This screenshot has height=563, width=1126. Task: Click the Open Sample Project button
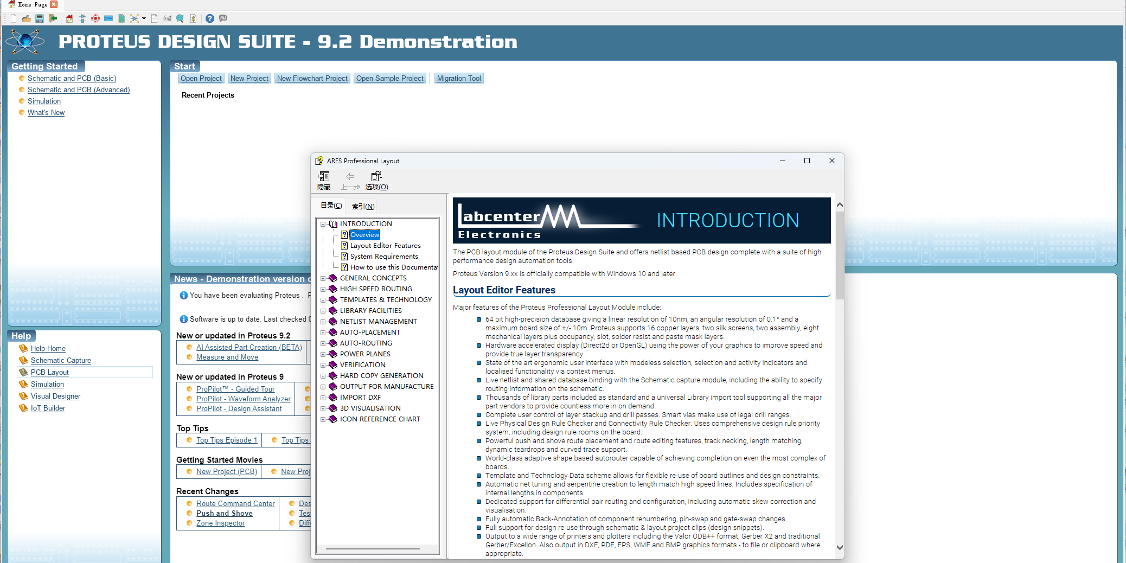coord(390,79)
